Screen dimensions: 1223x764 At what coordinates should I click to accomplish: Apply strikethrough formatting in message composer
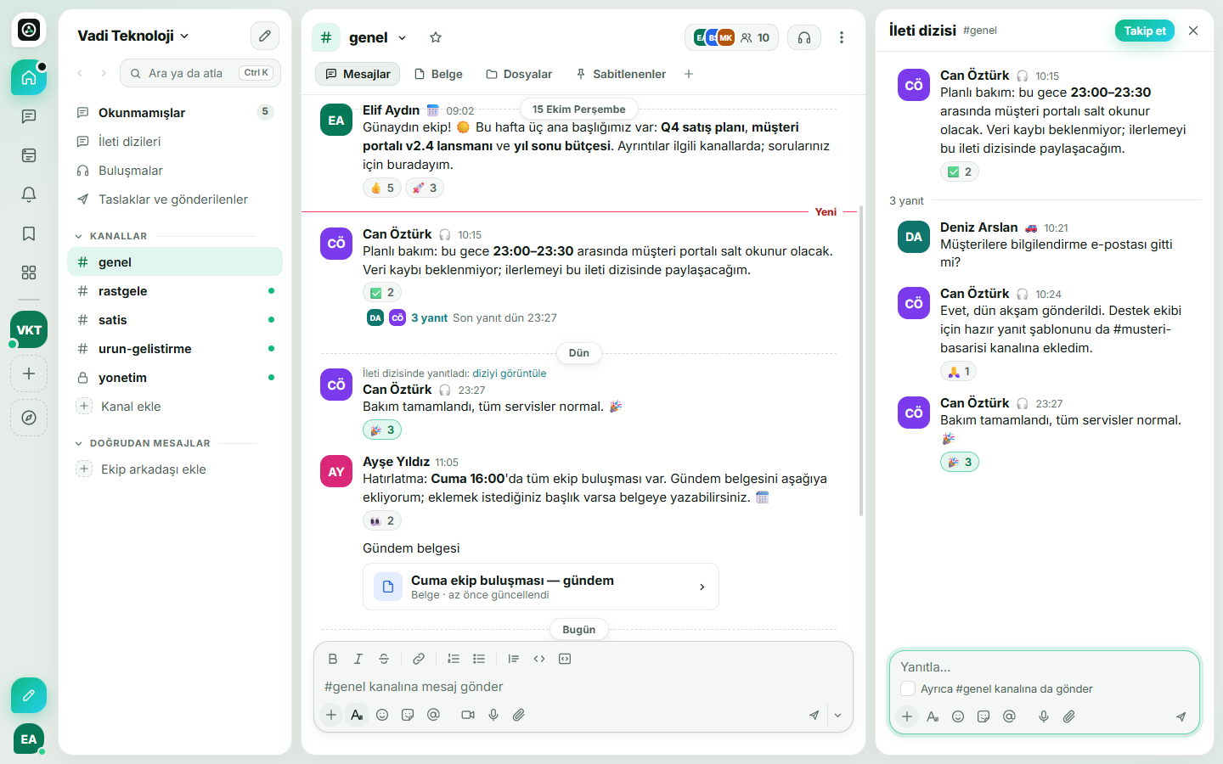(384, 659)
